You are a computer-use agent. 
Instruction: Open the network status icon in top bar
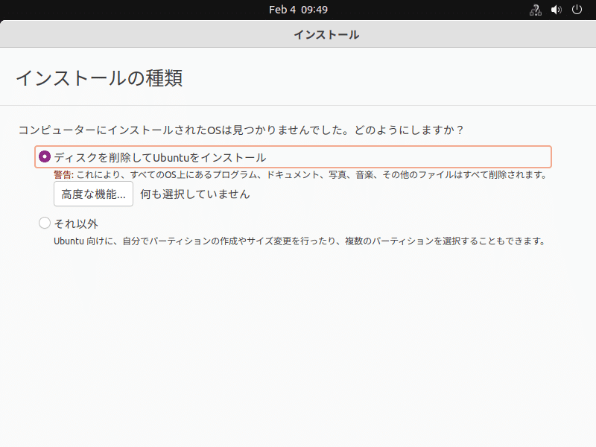535,10
